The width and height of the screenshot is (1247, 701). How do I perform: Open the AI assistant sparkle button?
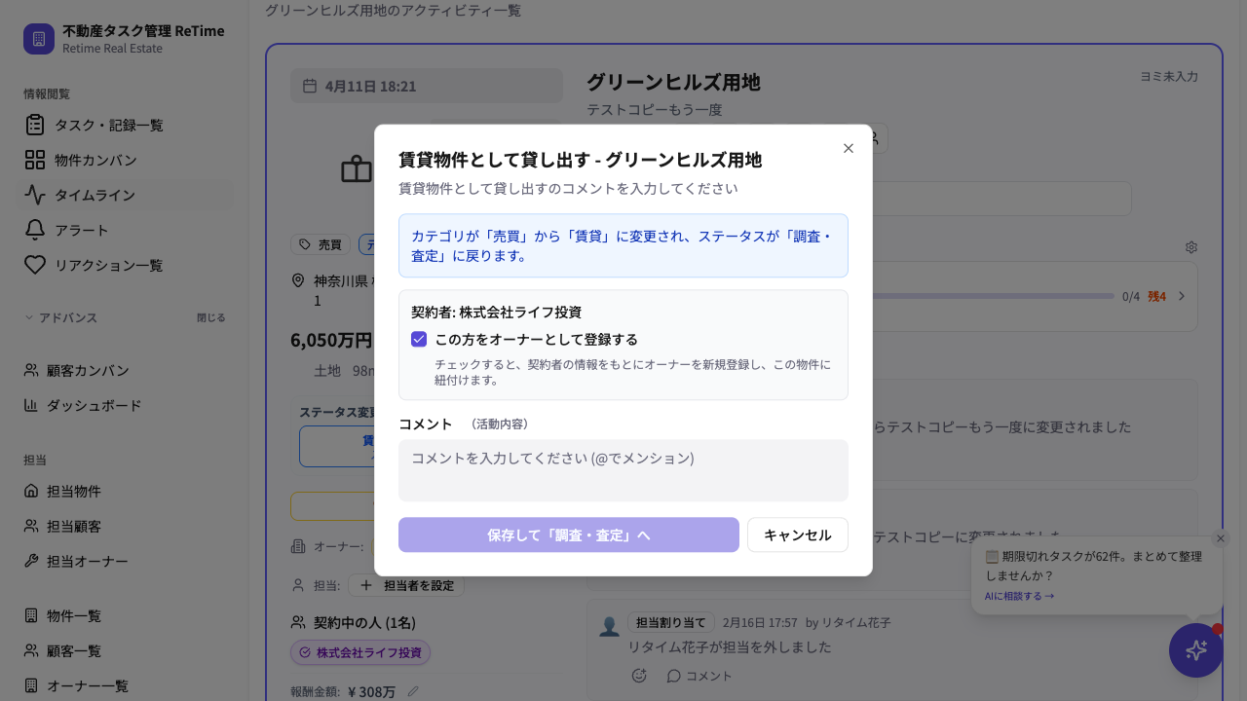[x=1196, y=650]
